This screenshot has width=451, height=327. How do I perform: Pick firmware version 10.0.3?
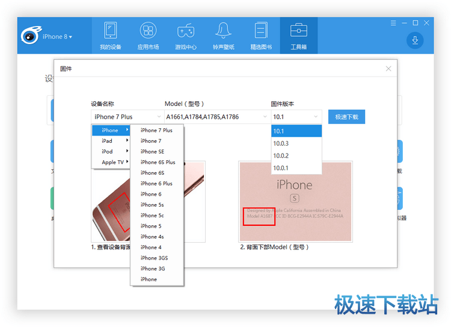point(296,143)
